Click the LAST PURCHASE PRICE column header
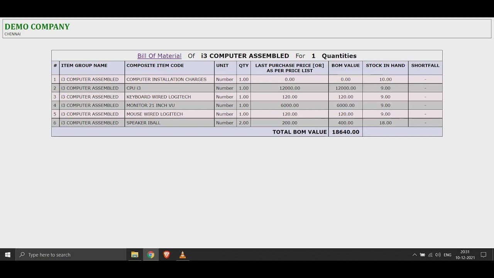Screen dimensions: 494x278 [289, 68]
